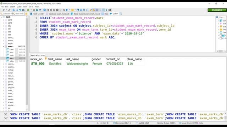
Task: Click the favorites star icon in tree filter
Action: (x=26, y=14)
